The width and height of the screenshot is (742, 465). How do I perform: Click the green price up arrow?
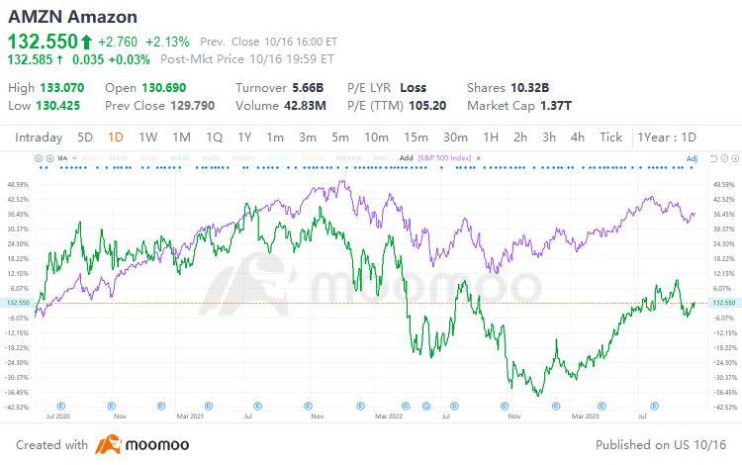86,43
